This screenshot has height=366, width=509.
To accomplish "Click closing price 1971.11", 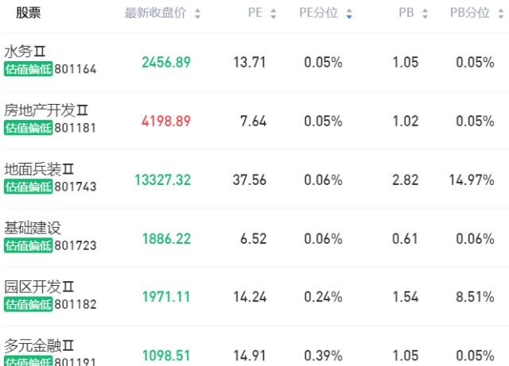I will pos(166,297).
